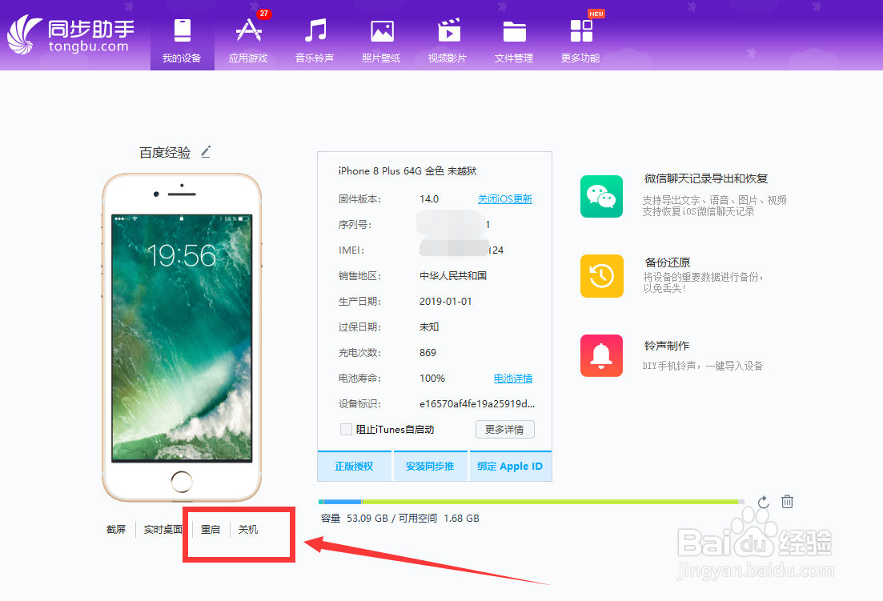Viewport: 883px width, 601px height.
Task: Click pencil icon to rename device
Action: coord(206,151)
